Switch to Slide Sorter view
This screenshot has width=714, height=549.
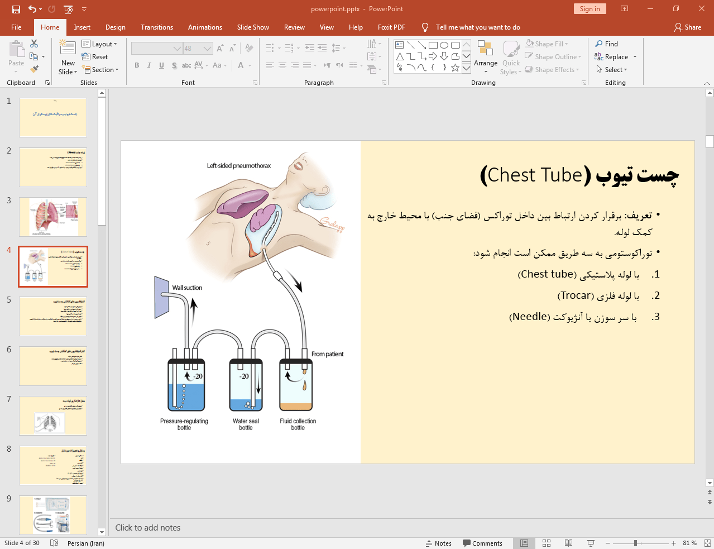547,543
